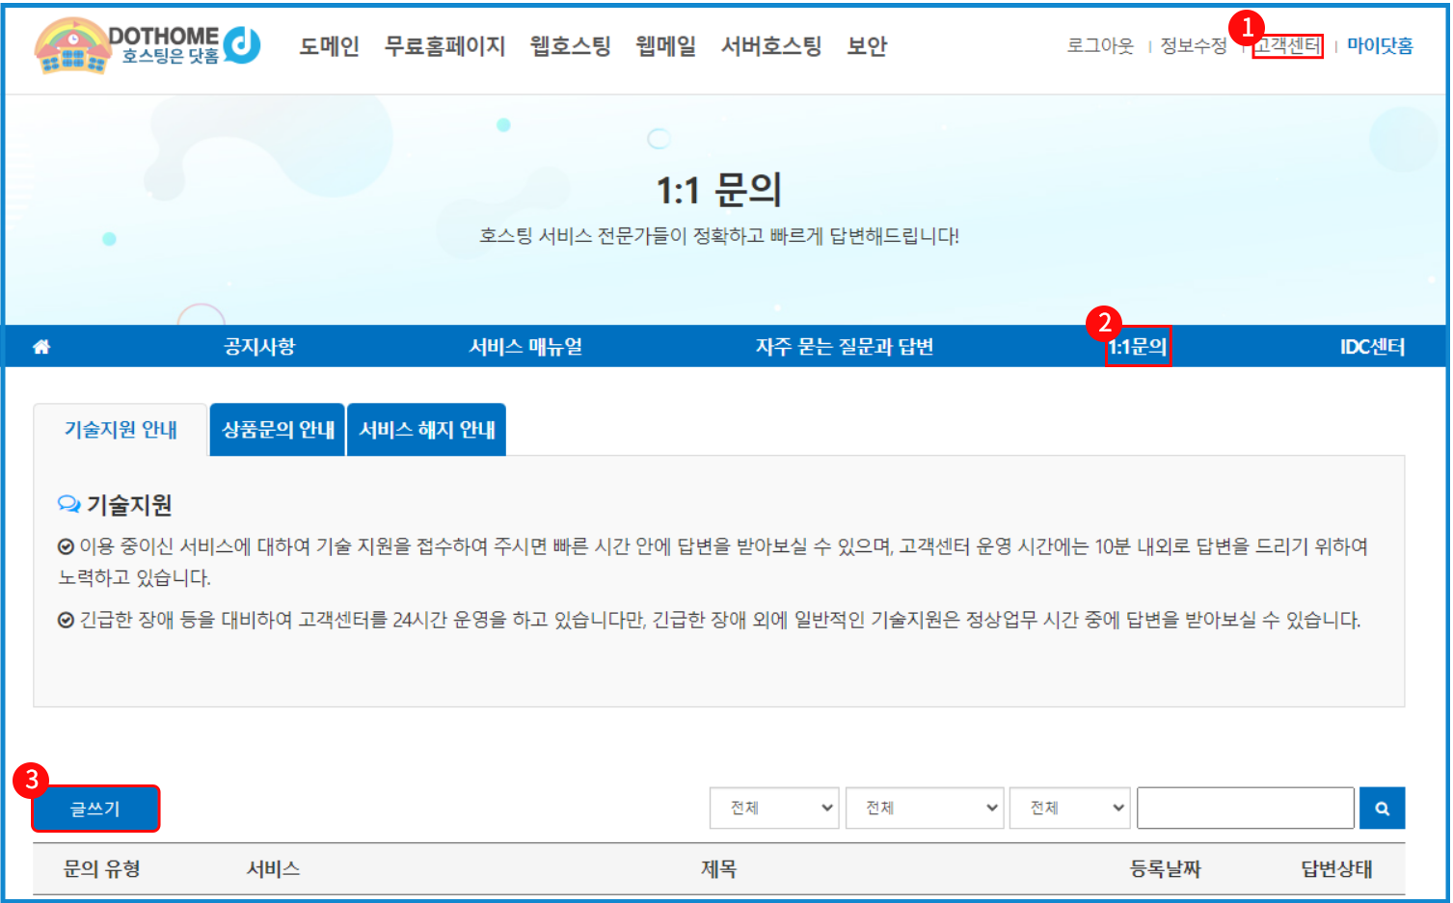Open the 서비스 매뉴얼 menu
The height and width of the screenshot is (903, 1453).
point(525,347)
